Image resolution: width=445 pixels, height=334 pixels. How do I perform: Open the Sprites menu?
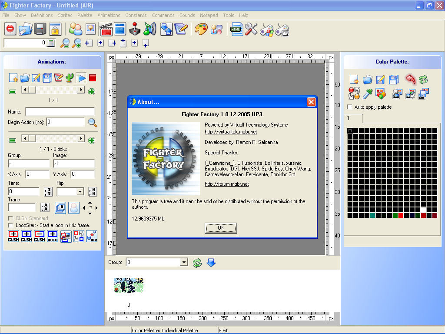point(65,15)
